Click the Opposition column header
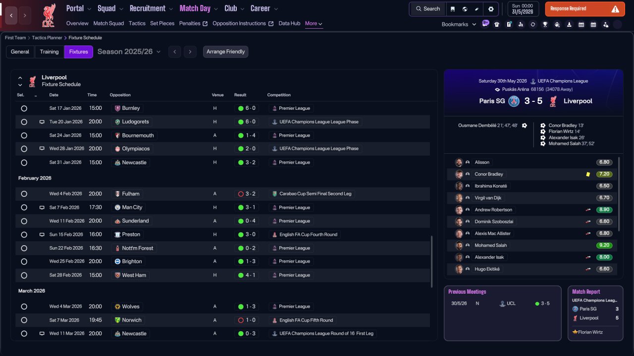Image resolution: width=634 pixels, height=356 pixels. (120, 95)
